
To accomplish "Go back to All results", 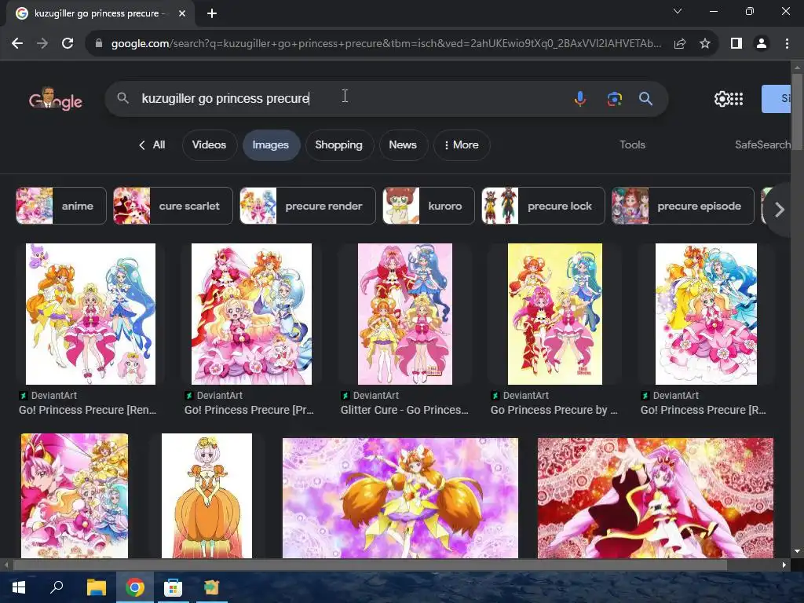I will point(152,145).
